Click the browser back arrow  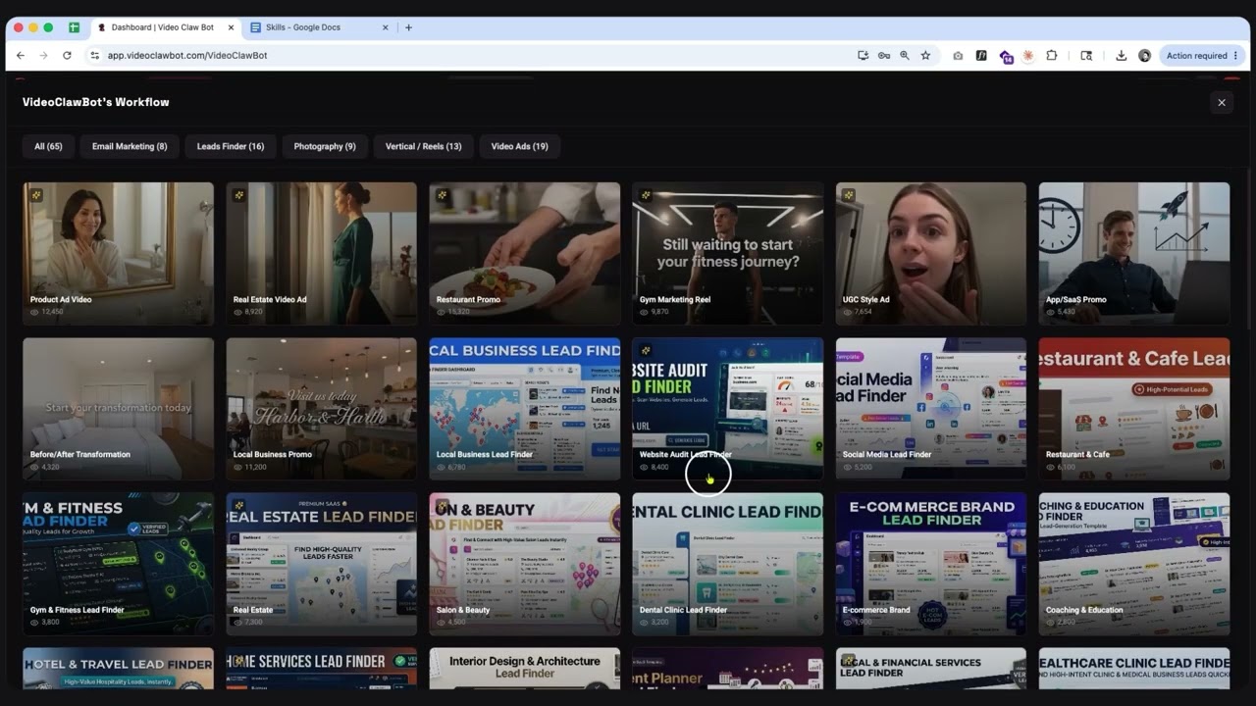click(20, 56)
